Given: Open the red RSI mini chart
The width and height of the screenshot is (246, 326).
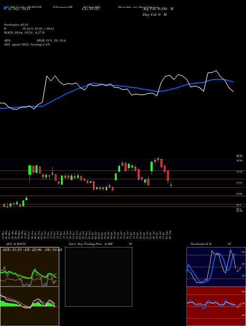Looking at the screenshot, I should (216, 306).
